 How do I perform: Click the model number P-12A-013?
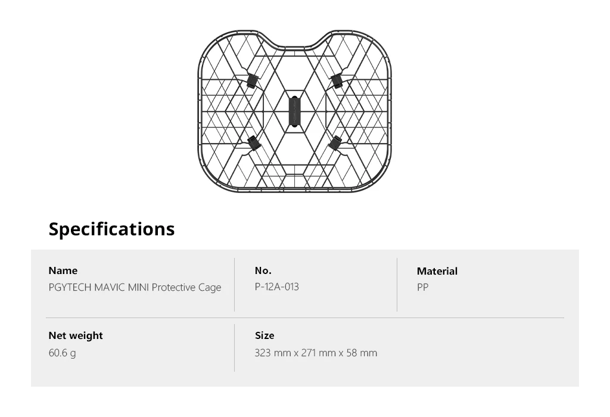pos(277,287)
